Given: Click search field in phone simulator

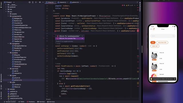Looking at the screenshot, I should (x=163, y=36).
